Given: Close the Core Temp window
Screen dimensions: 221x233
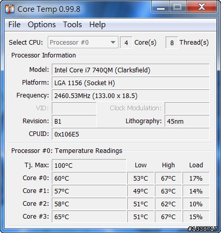Looking at the screenshot, I should tap(202, 7).
